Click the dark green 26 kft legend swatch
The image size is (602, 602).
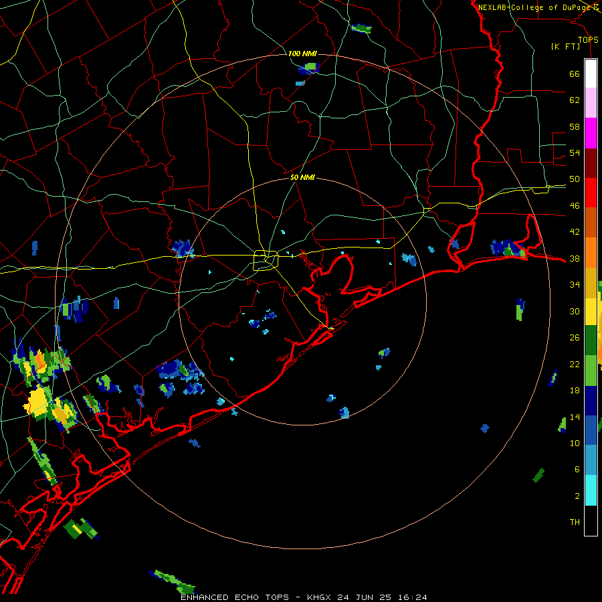click(x=591, y=341)
